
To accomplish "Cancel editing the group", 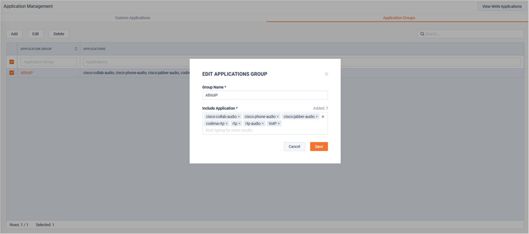I will pos(294,146).
